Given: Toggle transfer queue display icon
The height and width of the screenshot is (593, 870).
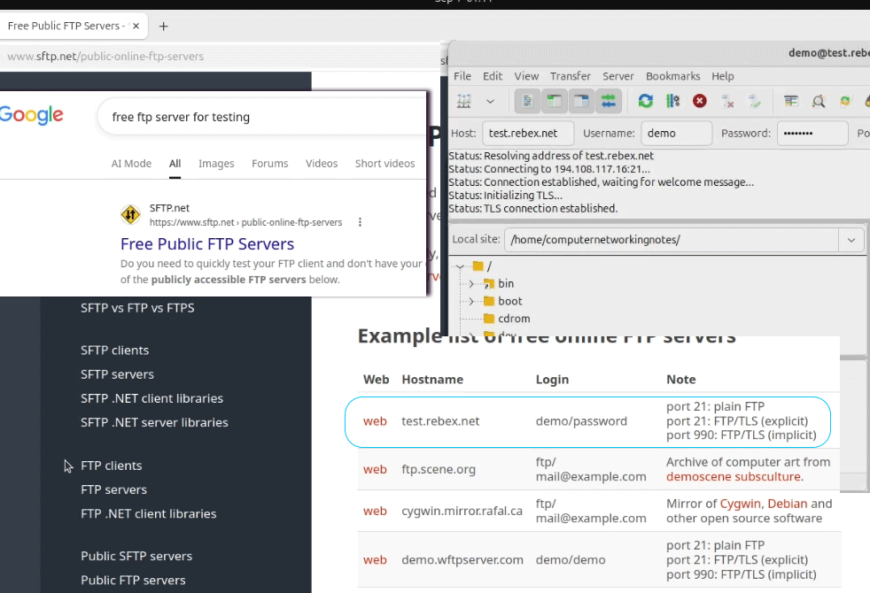Looking at the screenshot, I should pyautogui.click(x=608, y=101).
